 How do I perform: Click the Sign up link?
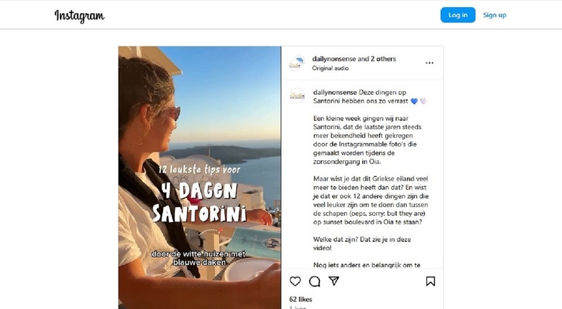pyautogui.click(x=495, y=15)
